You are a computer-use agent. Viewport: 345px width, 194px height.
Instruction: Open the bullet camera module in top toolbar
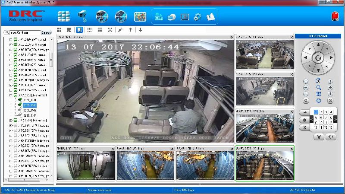82,16
